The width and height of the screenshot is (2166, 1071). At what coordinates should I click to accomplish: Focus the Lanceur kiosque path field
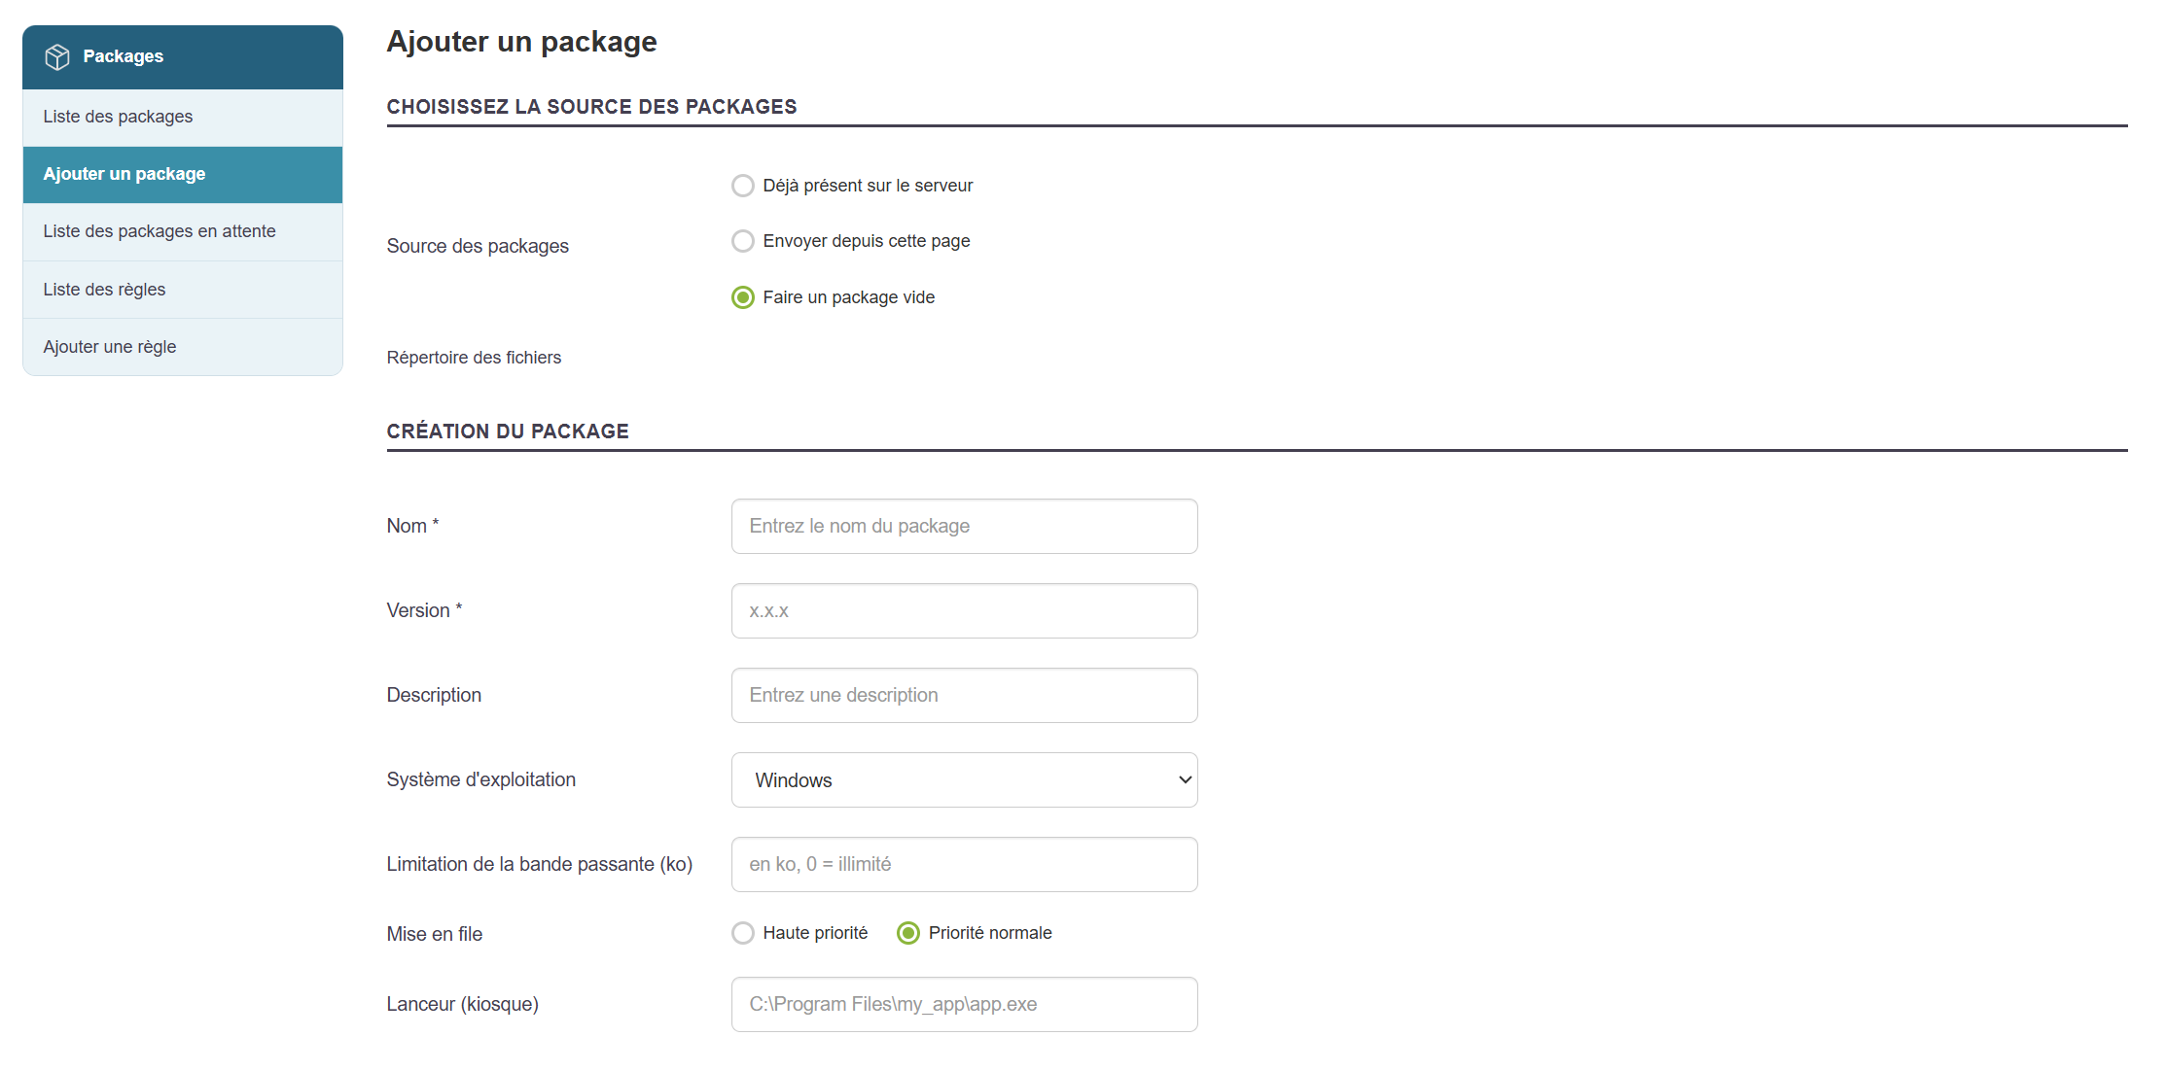click(963, 1005)
